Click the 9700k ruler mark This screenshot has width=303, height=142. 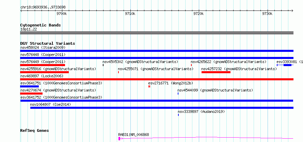coord(62,14)
